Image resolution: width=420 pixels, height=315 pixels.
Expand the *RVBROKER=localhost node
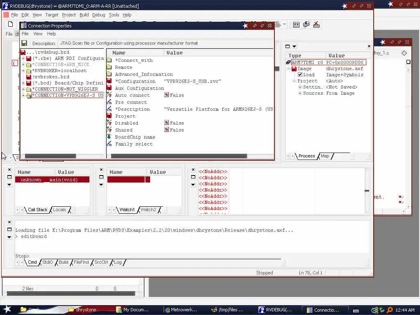23,71
